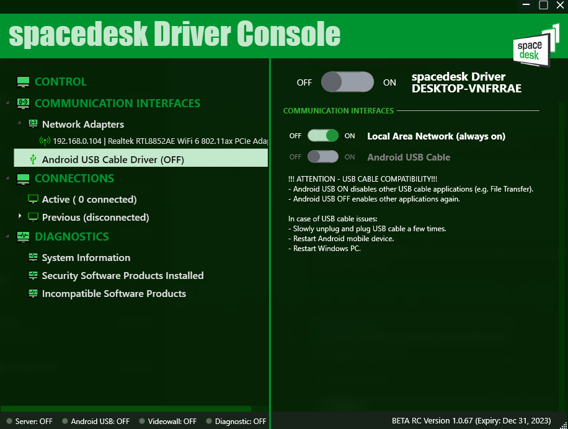
Task: Click the BETA RC Version 1.0.67 text
Action: pos(471,421)
